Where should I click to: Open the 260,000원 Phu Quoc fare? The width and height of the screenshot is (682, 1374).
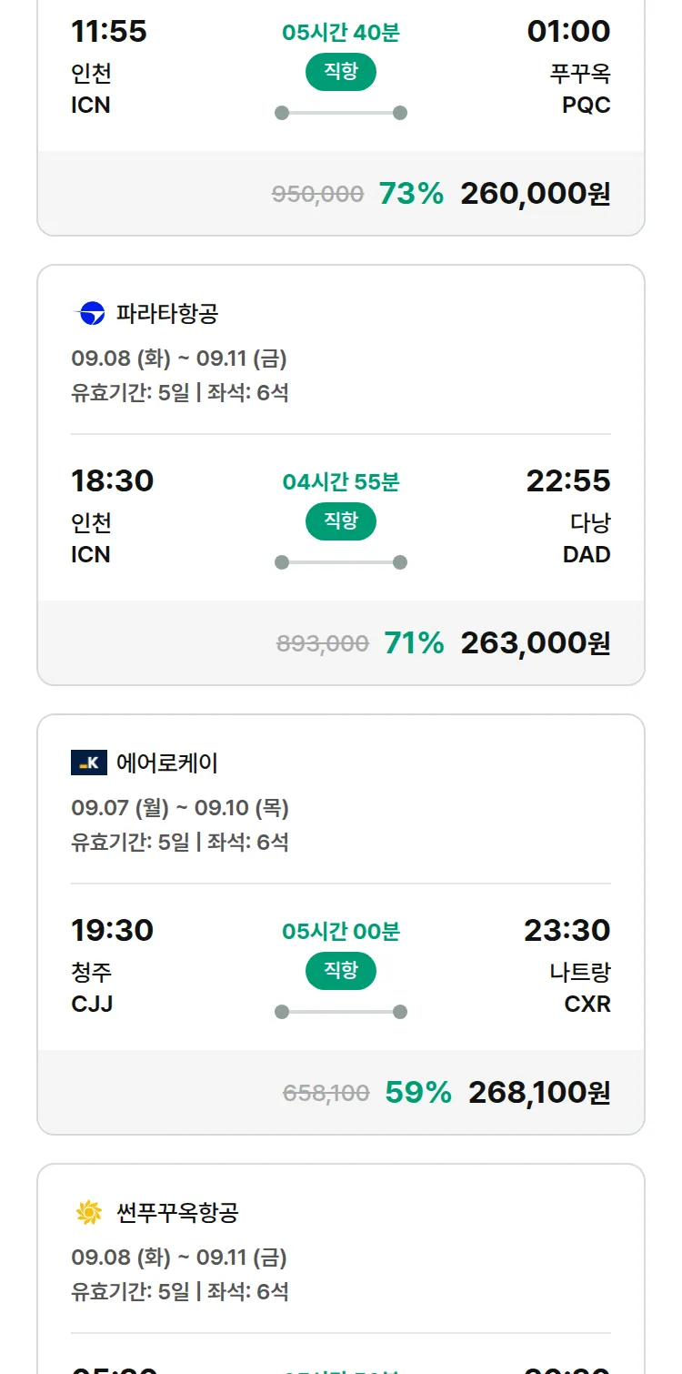536,194
